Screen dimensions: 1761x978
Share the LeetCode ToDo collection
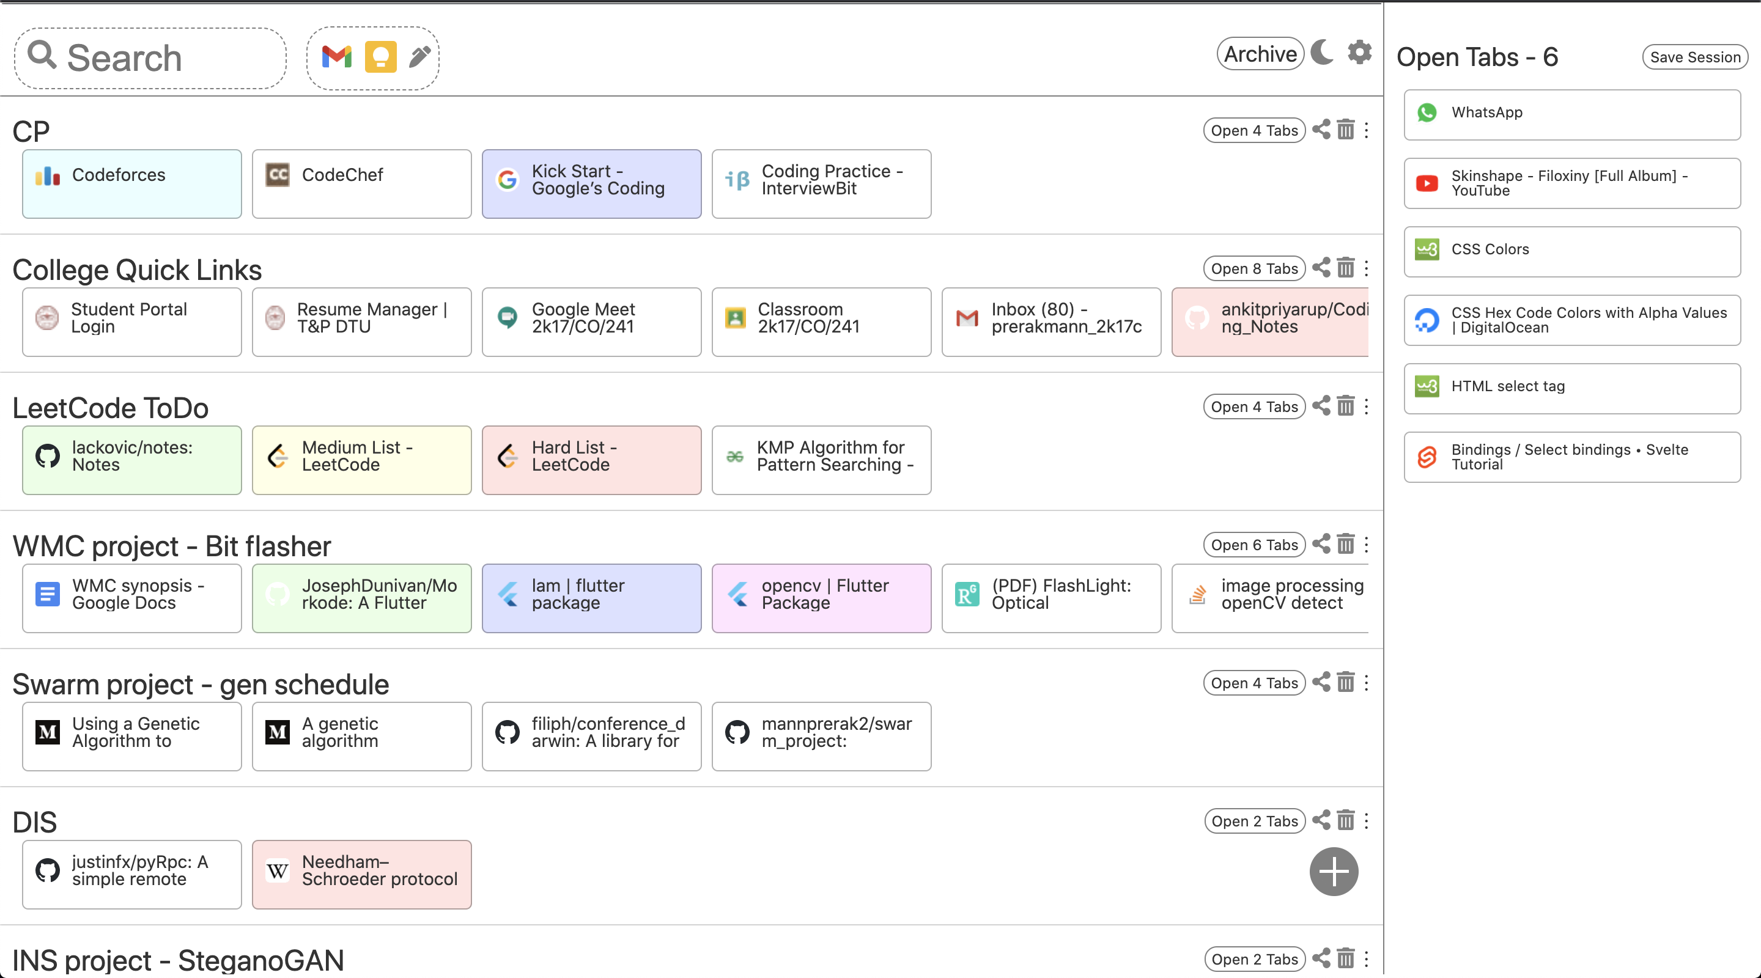(1321, 406)
